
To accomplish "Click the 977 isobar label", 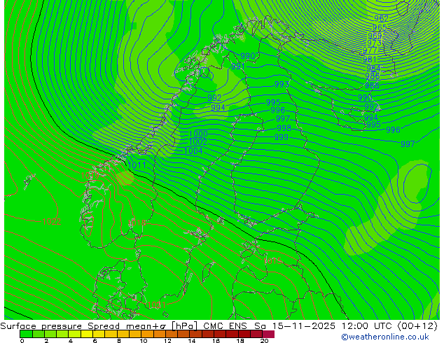I will click(370, 51).
